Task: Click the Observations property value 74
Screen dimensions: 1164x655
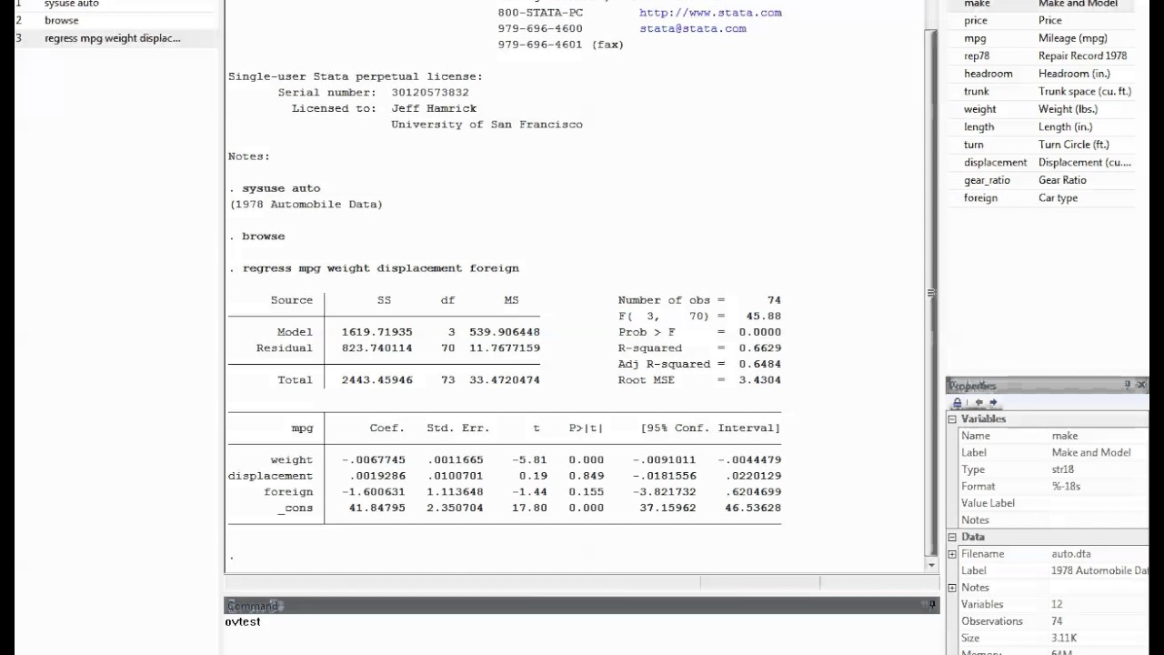Action: pos(1057,621)
